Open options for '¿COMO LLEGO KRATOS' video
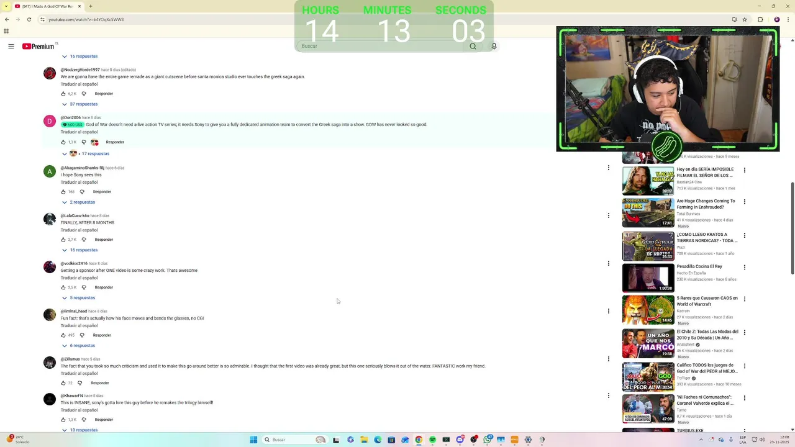The width and height of the screenshot is (795, 447). click(744, 235)
